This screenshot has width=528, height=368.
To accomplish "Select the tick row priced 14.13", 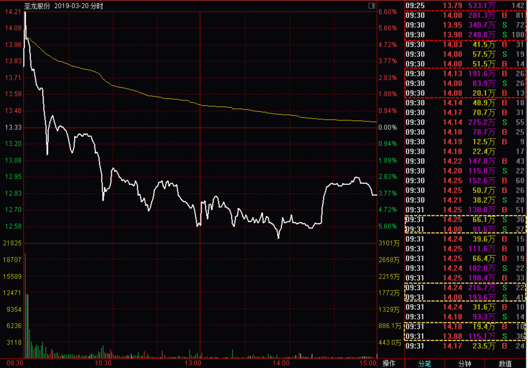I will click(465, 74).
